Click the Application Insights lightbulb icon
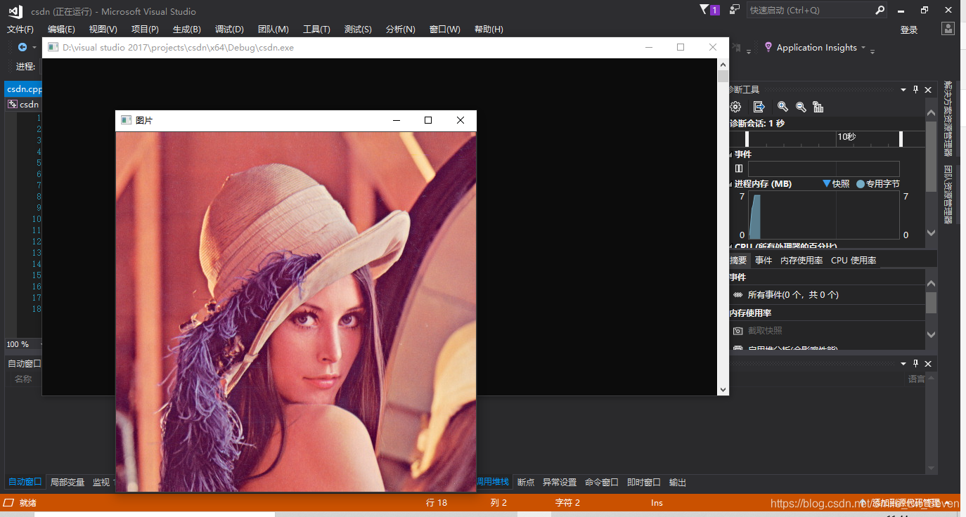 [x=768, y=47]
